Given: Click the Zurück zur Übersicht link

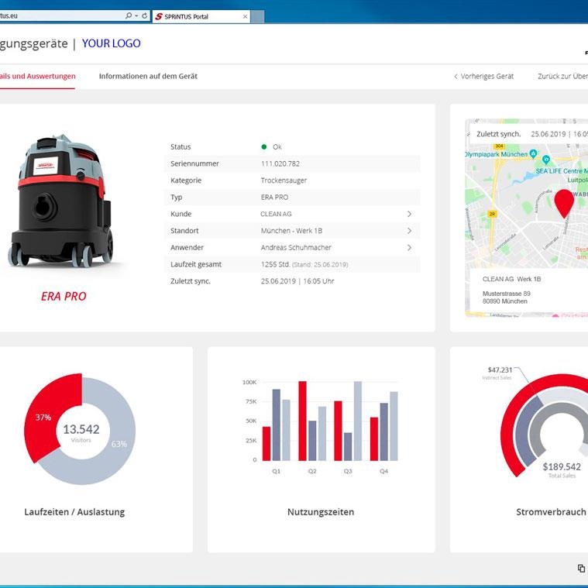Looking at the screenshot, I should [x=562, y=77].
